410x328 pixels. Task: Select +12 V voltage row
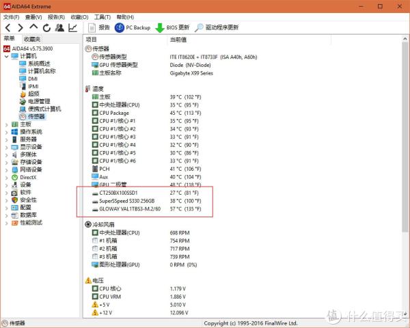(140, 313)
